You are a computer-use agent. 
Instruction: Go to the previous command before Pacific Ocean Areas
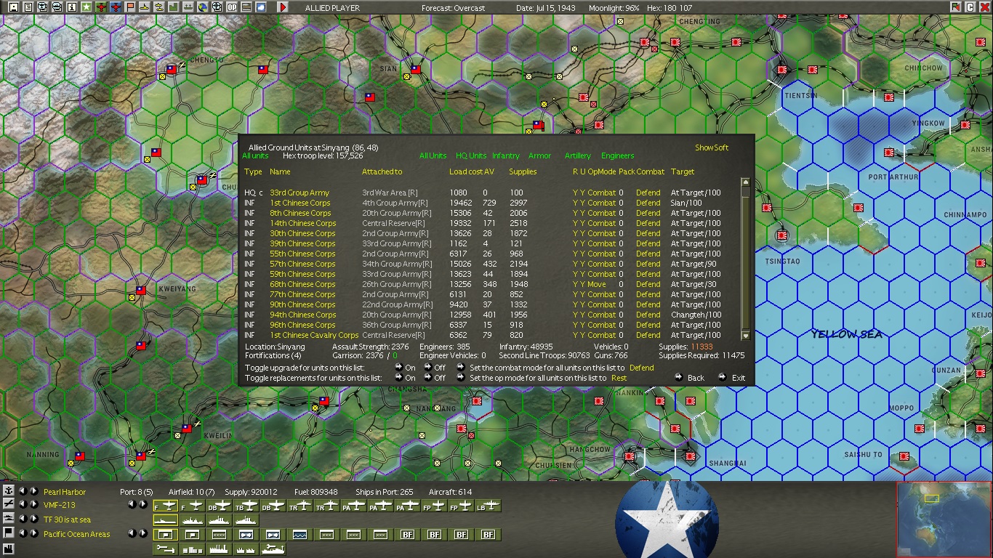(23, 533)
